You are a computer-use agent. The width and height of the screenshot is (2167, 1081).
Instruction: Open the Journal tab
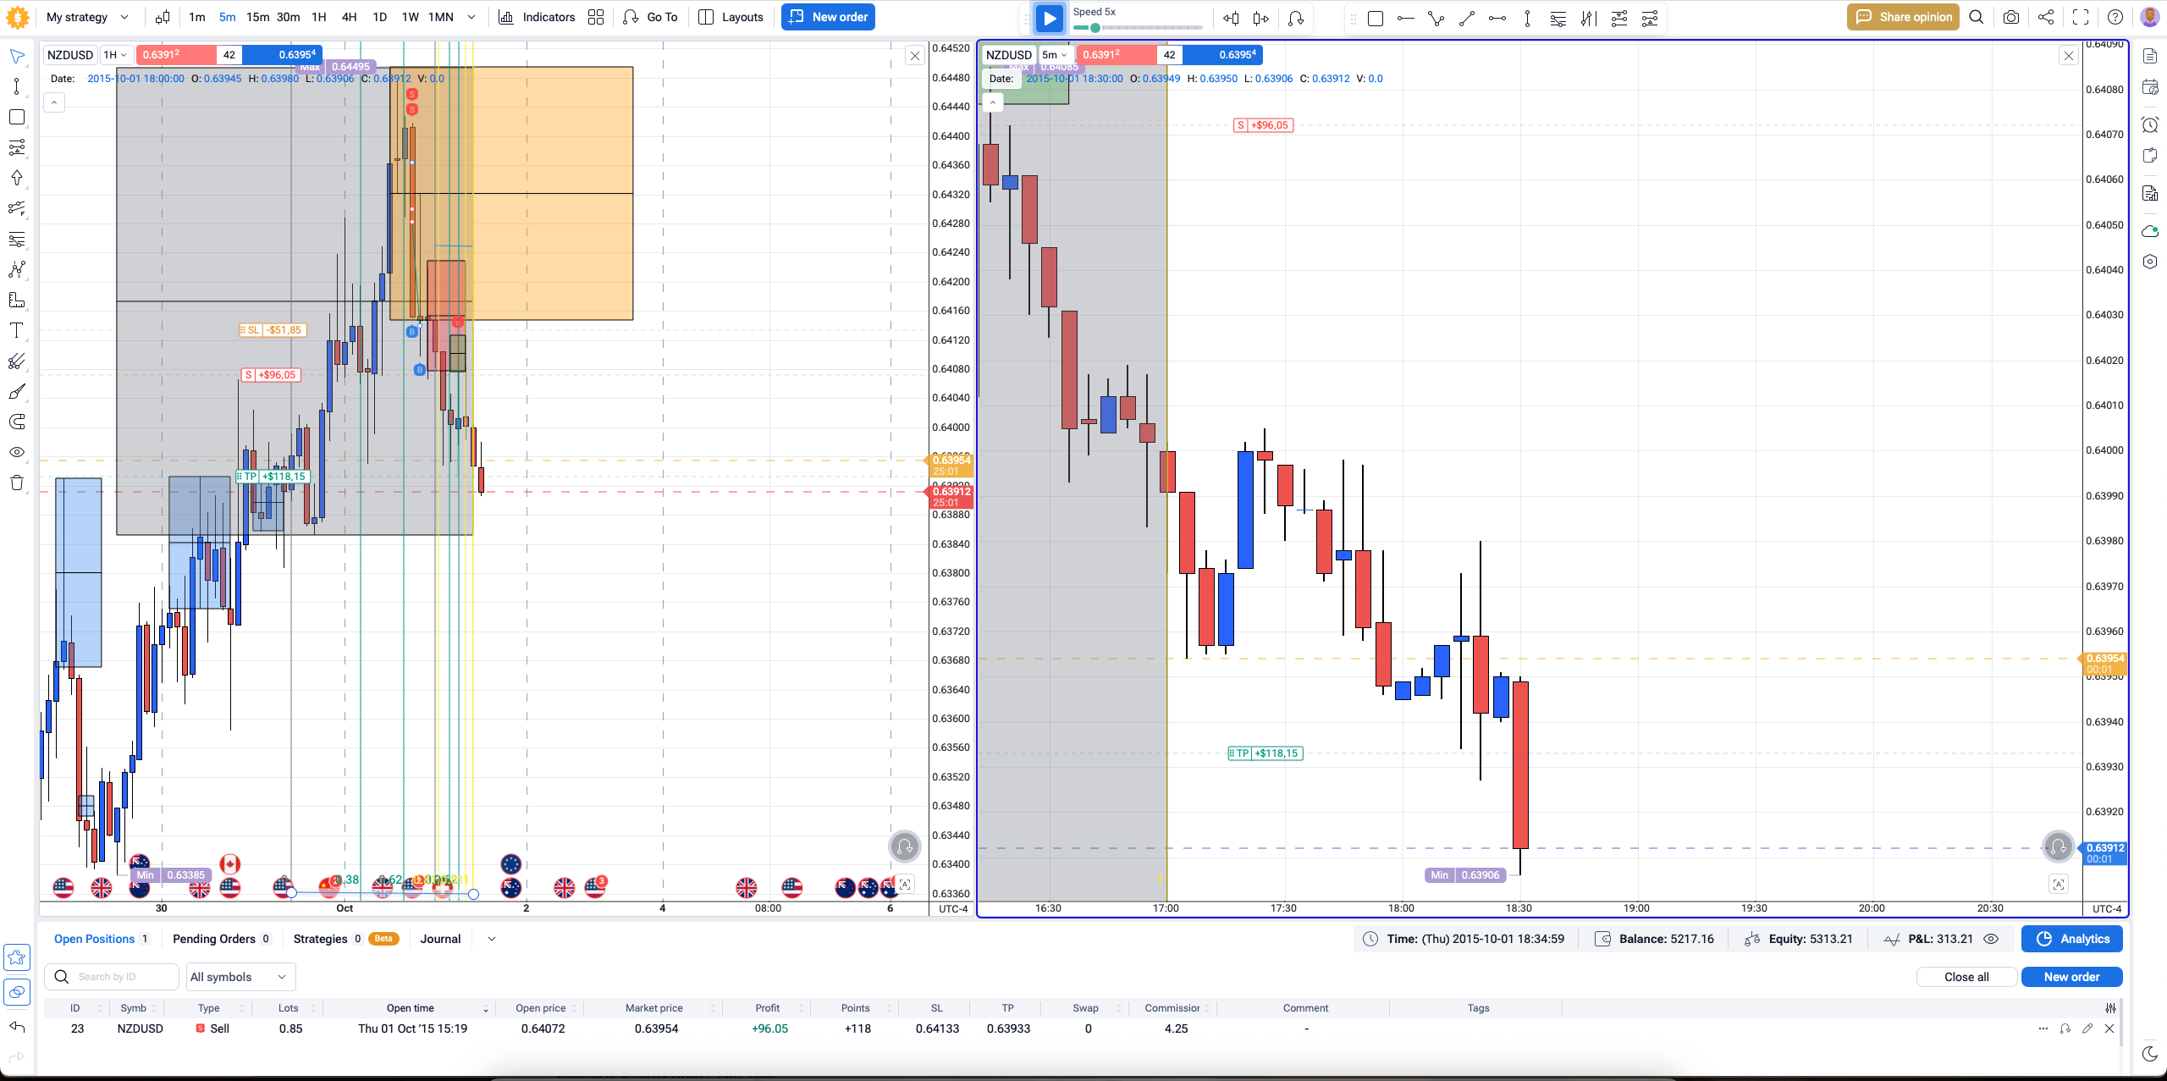pyautogui.click(x=440, y=939)
